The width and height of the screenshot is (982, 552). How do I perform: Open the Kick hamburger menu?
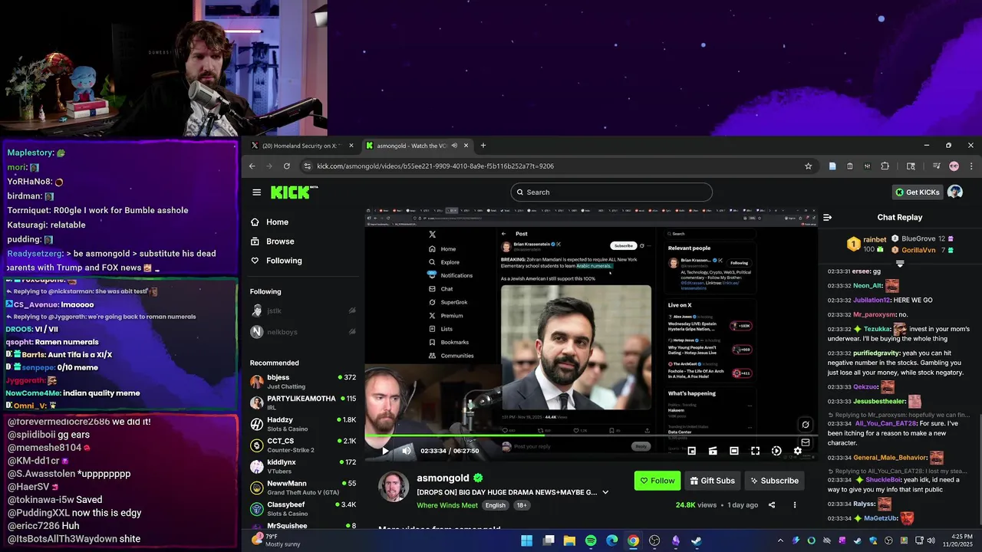coord(256,192)
